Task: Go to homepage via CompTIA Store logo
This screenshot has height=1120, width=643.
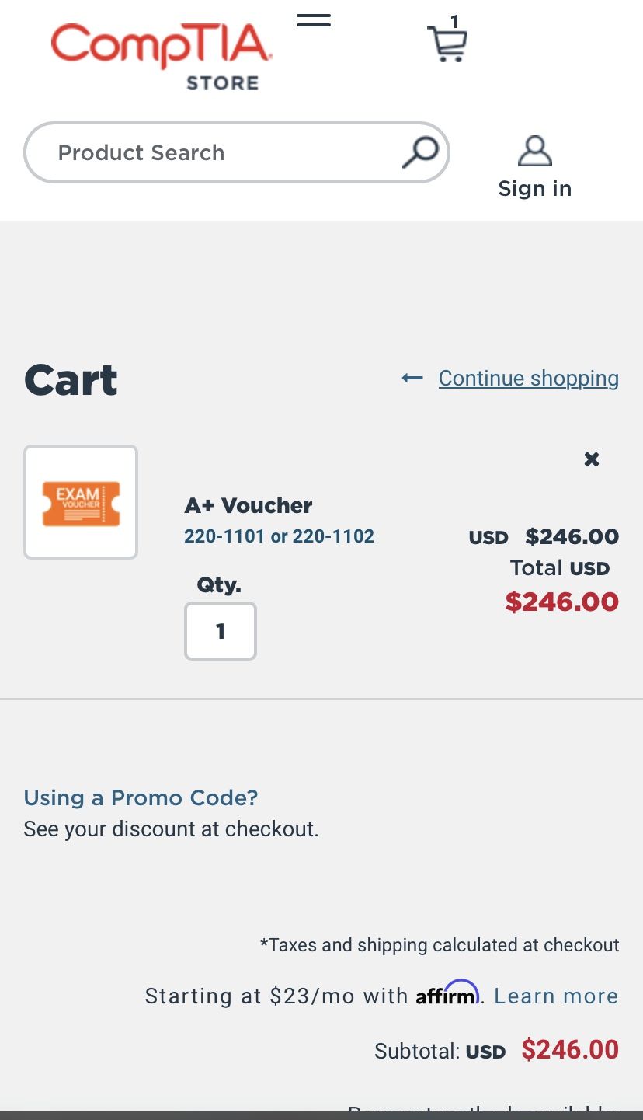Action: click(161, 55)
